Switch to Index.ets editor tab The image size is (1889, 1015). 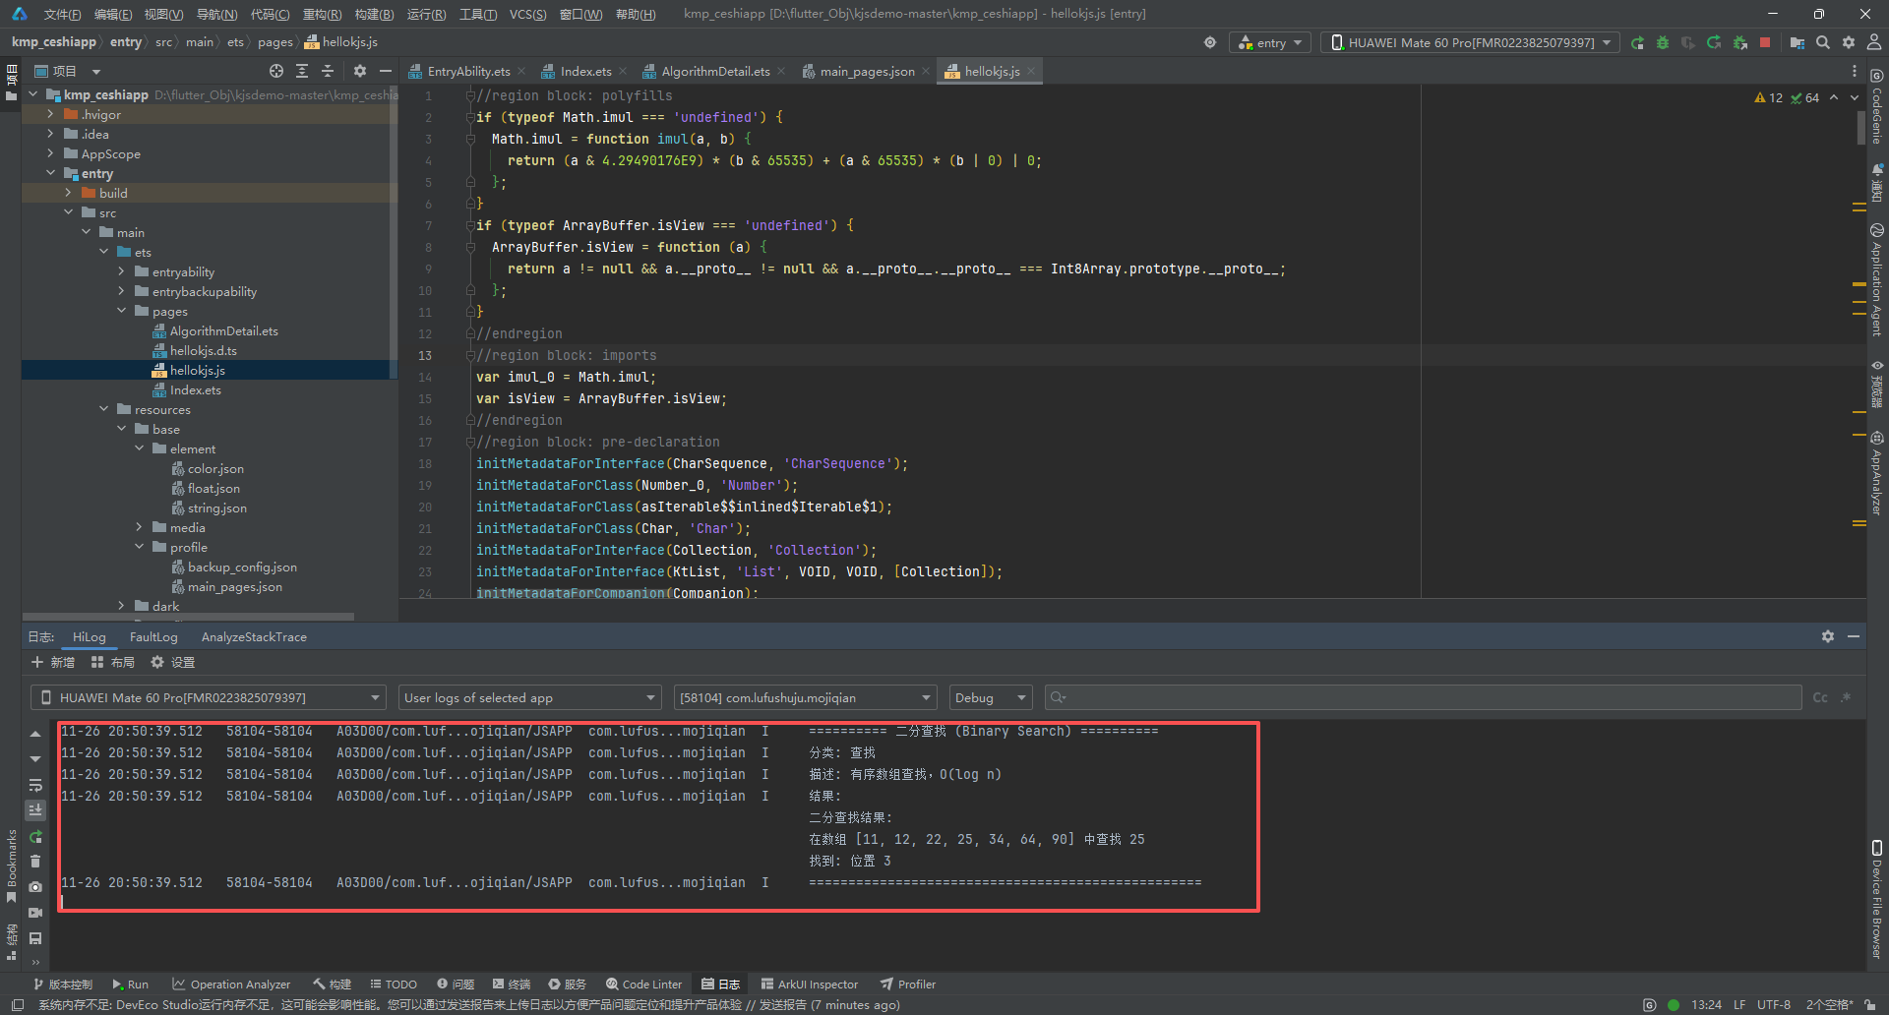coord(585,71)
